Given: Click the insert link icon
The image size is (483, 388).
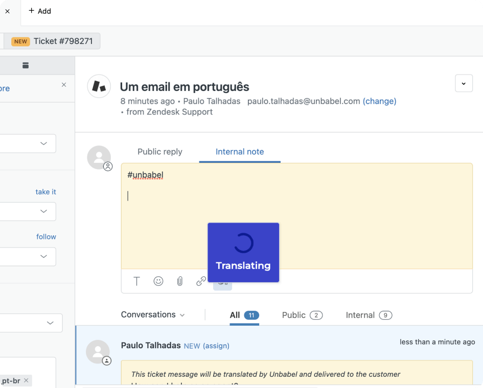Looking at the screenshot, I should (201, 281).
